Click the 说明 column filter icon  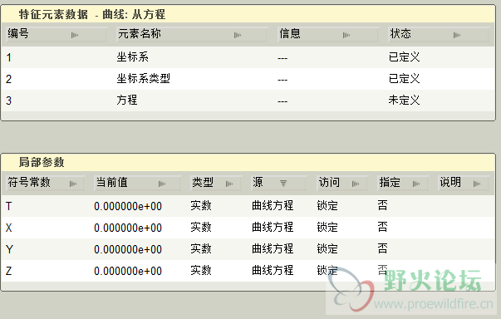point(477,184)
